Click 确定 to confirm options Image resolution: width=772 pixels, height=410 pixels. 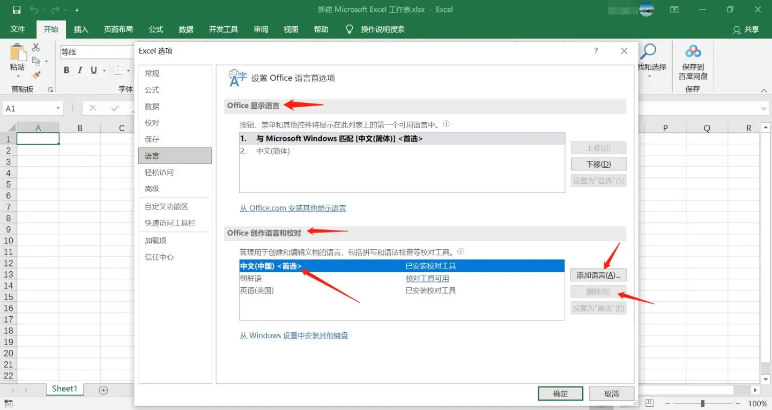(x=560, y=393)
